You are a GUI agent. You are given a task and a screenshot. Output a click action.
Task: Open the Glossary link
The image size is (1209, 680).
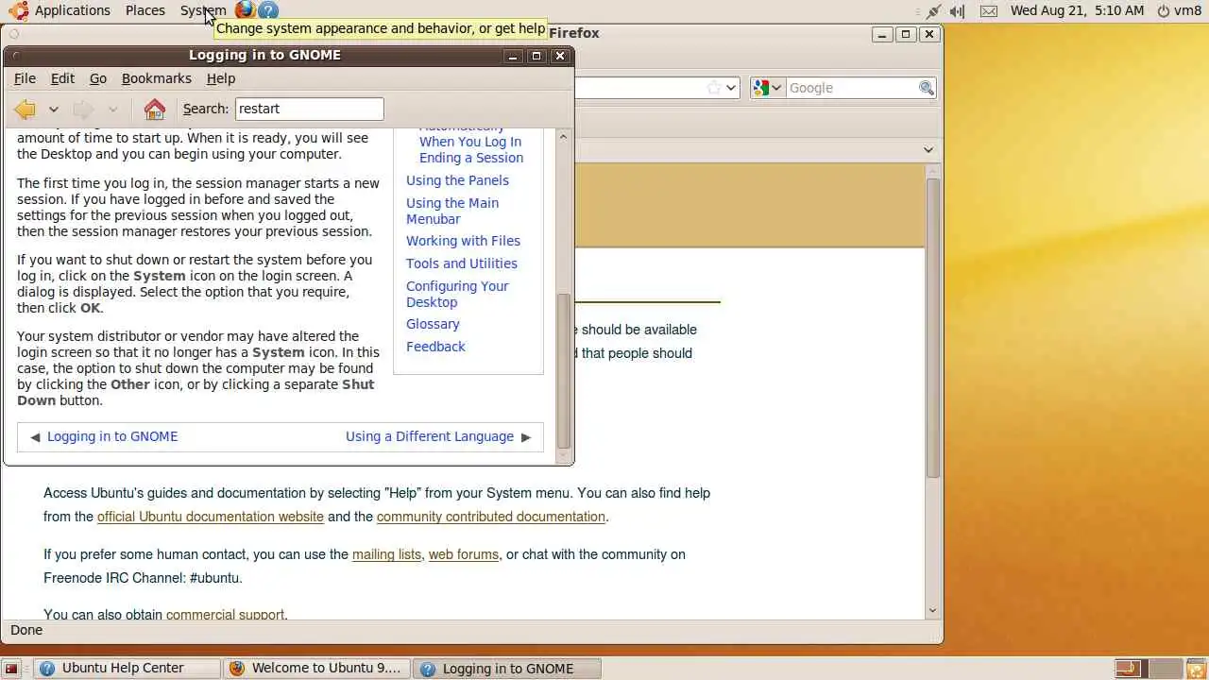pos(433,324)
